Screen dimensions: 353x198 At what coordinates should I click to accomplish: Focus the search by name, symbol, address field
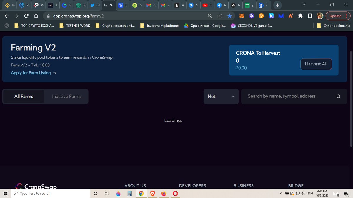(294, 96)
